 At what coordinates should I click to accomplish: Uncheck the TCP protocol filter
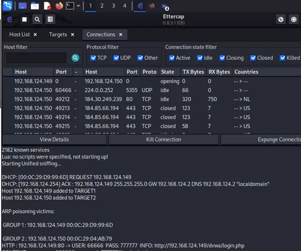93,58
